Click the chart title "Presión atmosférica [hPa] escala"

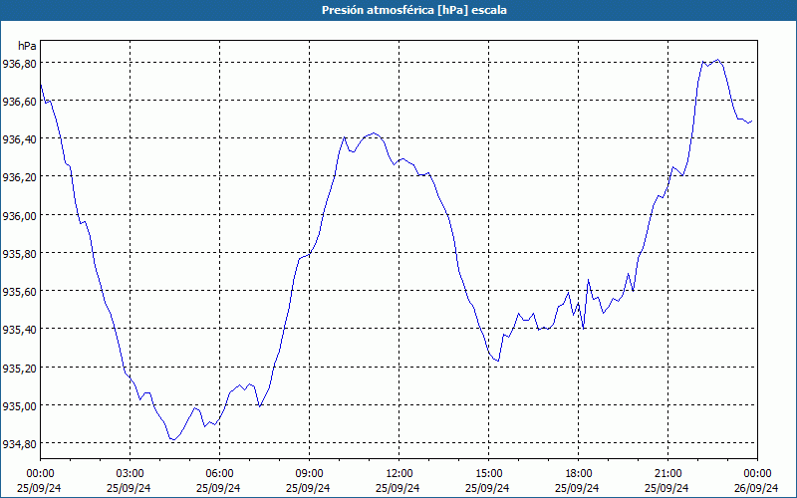coord(414,10)
